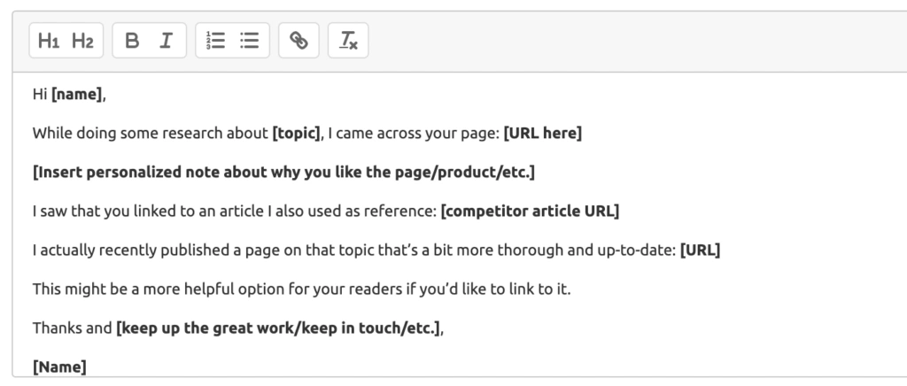Click the [name] placeholder in greeting
Image resolution: width=907 pixels, height=386 pixels.
click(77, 96)
